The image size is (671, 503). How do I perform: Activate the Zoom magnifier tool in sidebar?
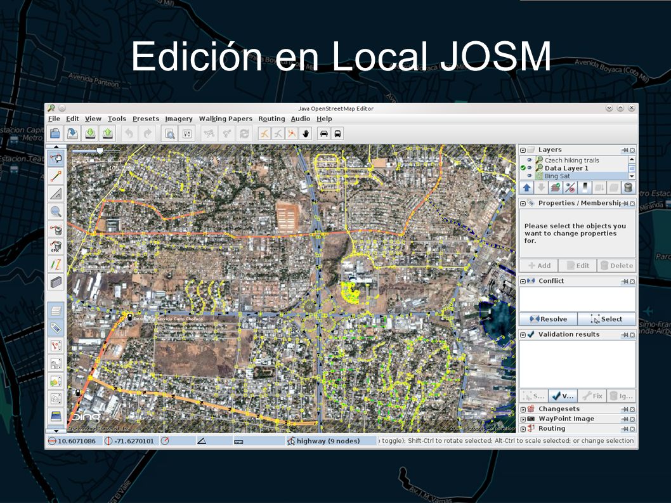pyautogui.click(x=56, y=211)
